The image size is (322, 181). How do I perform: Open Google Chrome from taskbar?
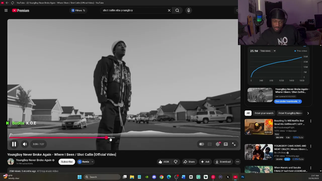pyautogui.click(x=162, y=177)
